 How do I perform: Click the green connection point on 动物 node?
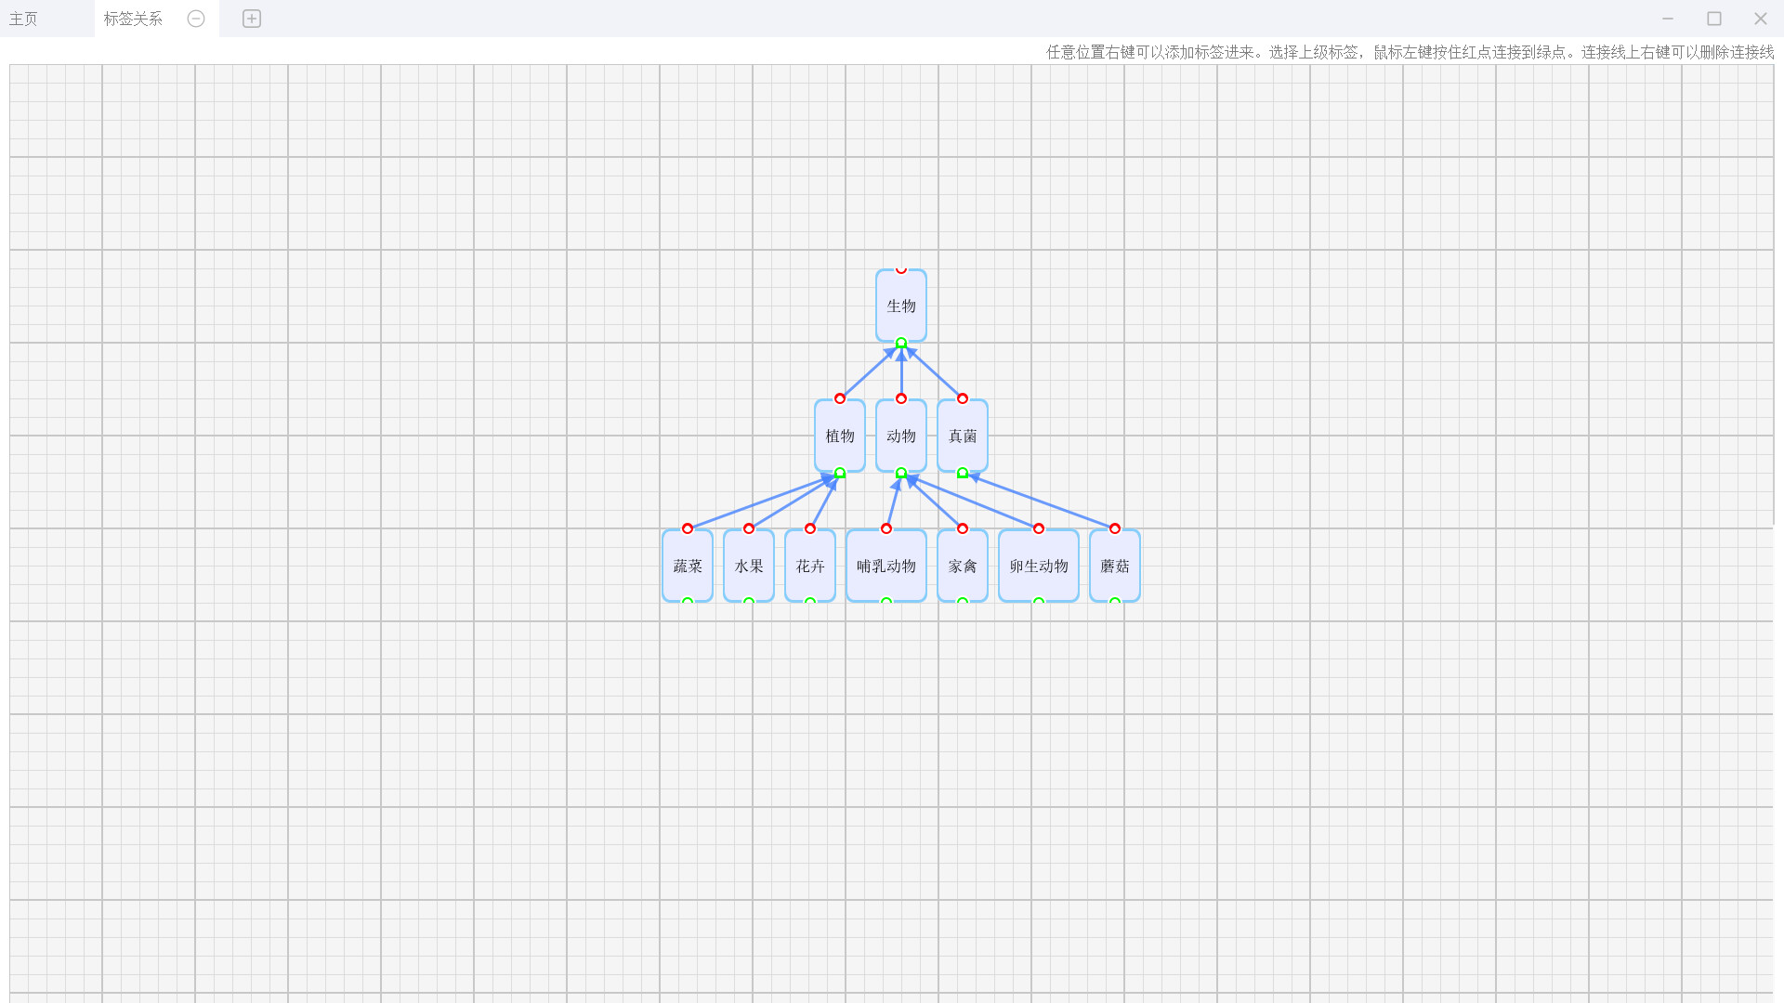[900, 473]
